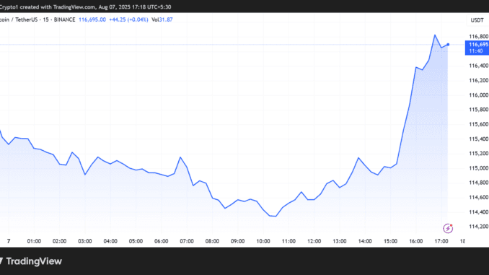Click the 114,600 price axis label
The height and width of the screenshot is (275, 489).
(479, 197)
